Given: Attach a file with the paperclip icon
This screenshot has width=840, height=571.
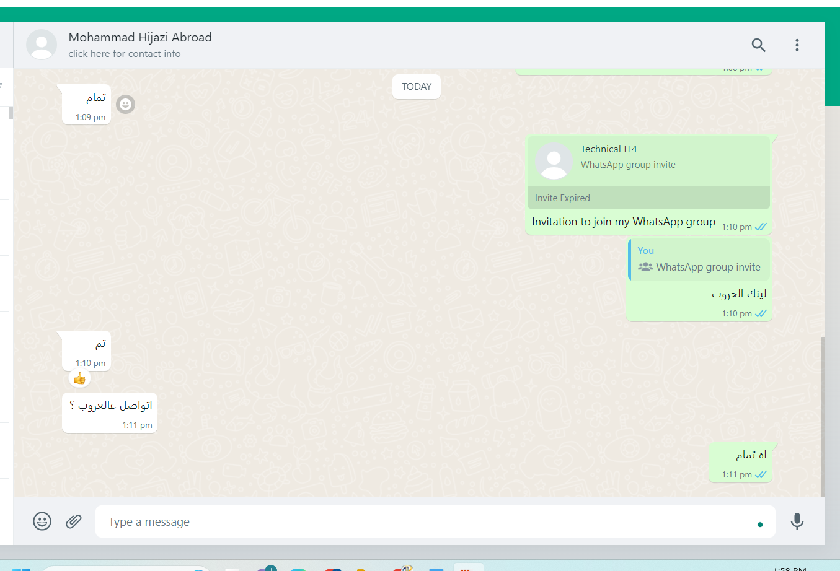Looking at the screenshot, I should pos(74,521).
